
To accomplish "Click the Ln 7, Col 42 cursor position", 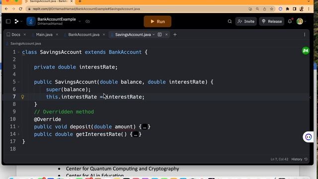I will click(x=279, y=159).
